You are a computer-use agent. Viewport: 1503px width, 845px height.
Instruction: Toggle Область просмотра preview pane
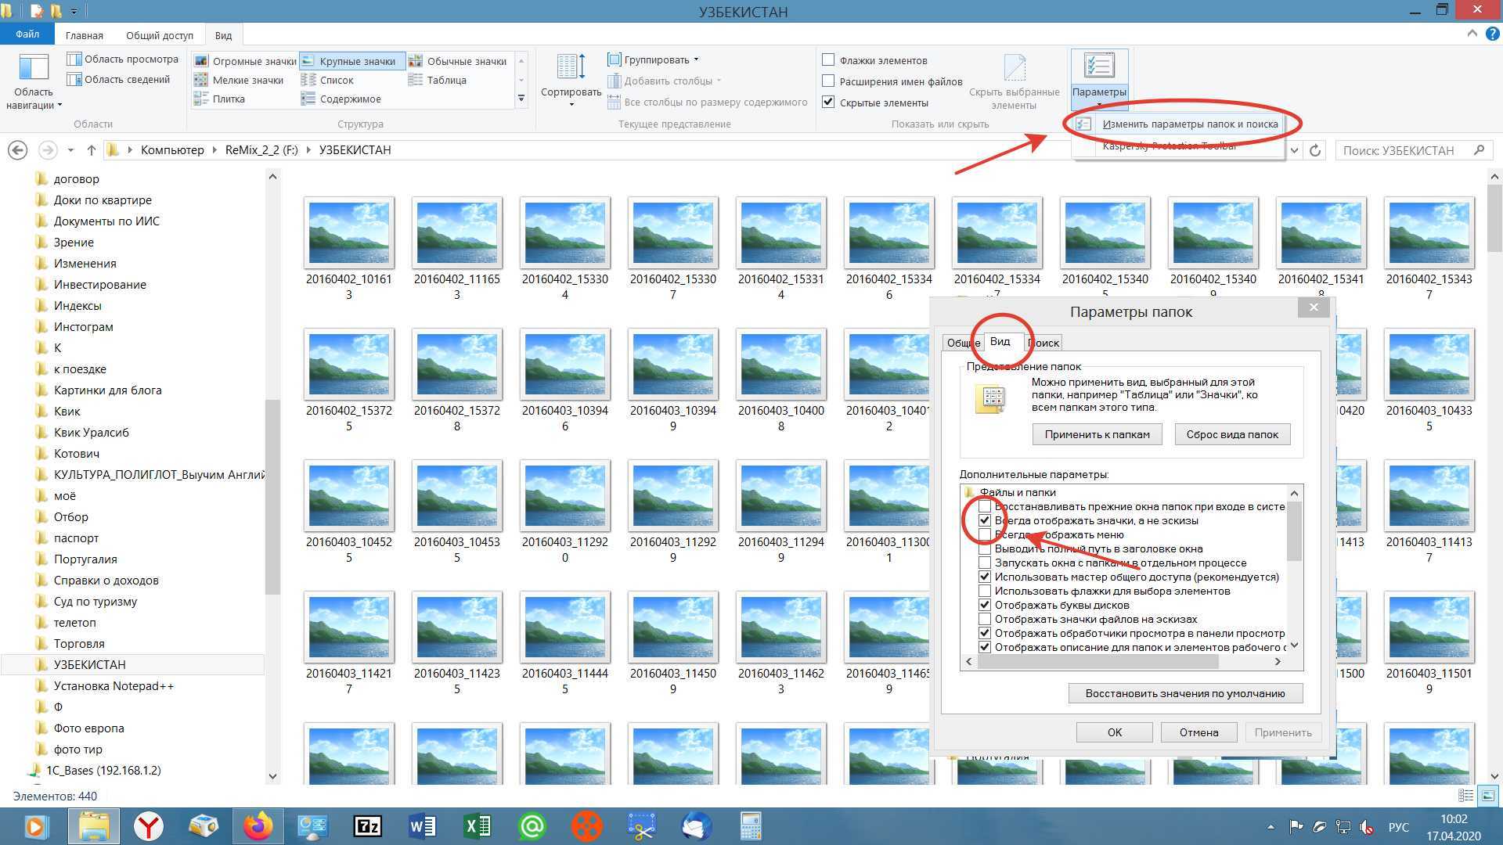[x=123, y=59]
